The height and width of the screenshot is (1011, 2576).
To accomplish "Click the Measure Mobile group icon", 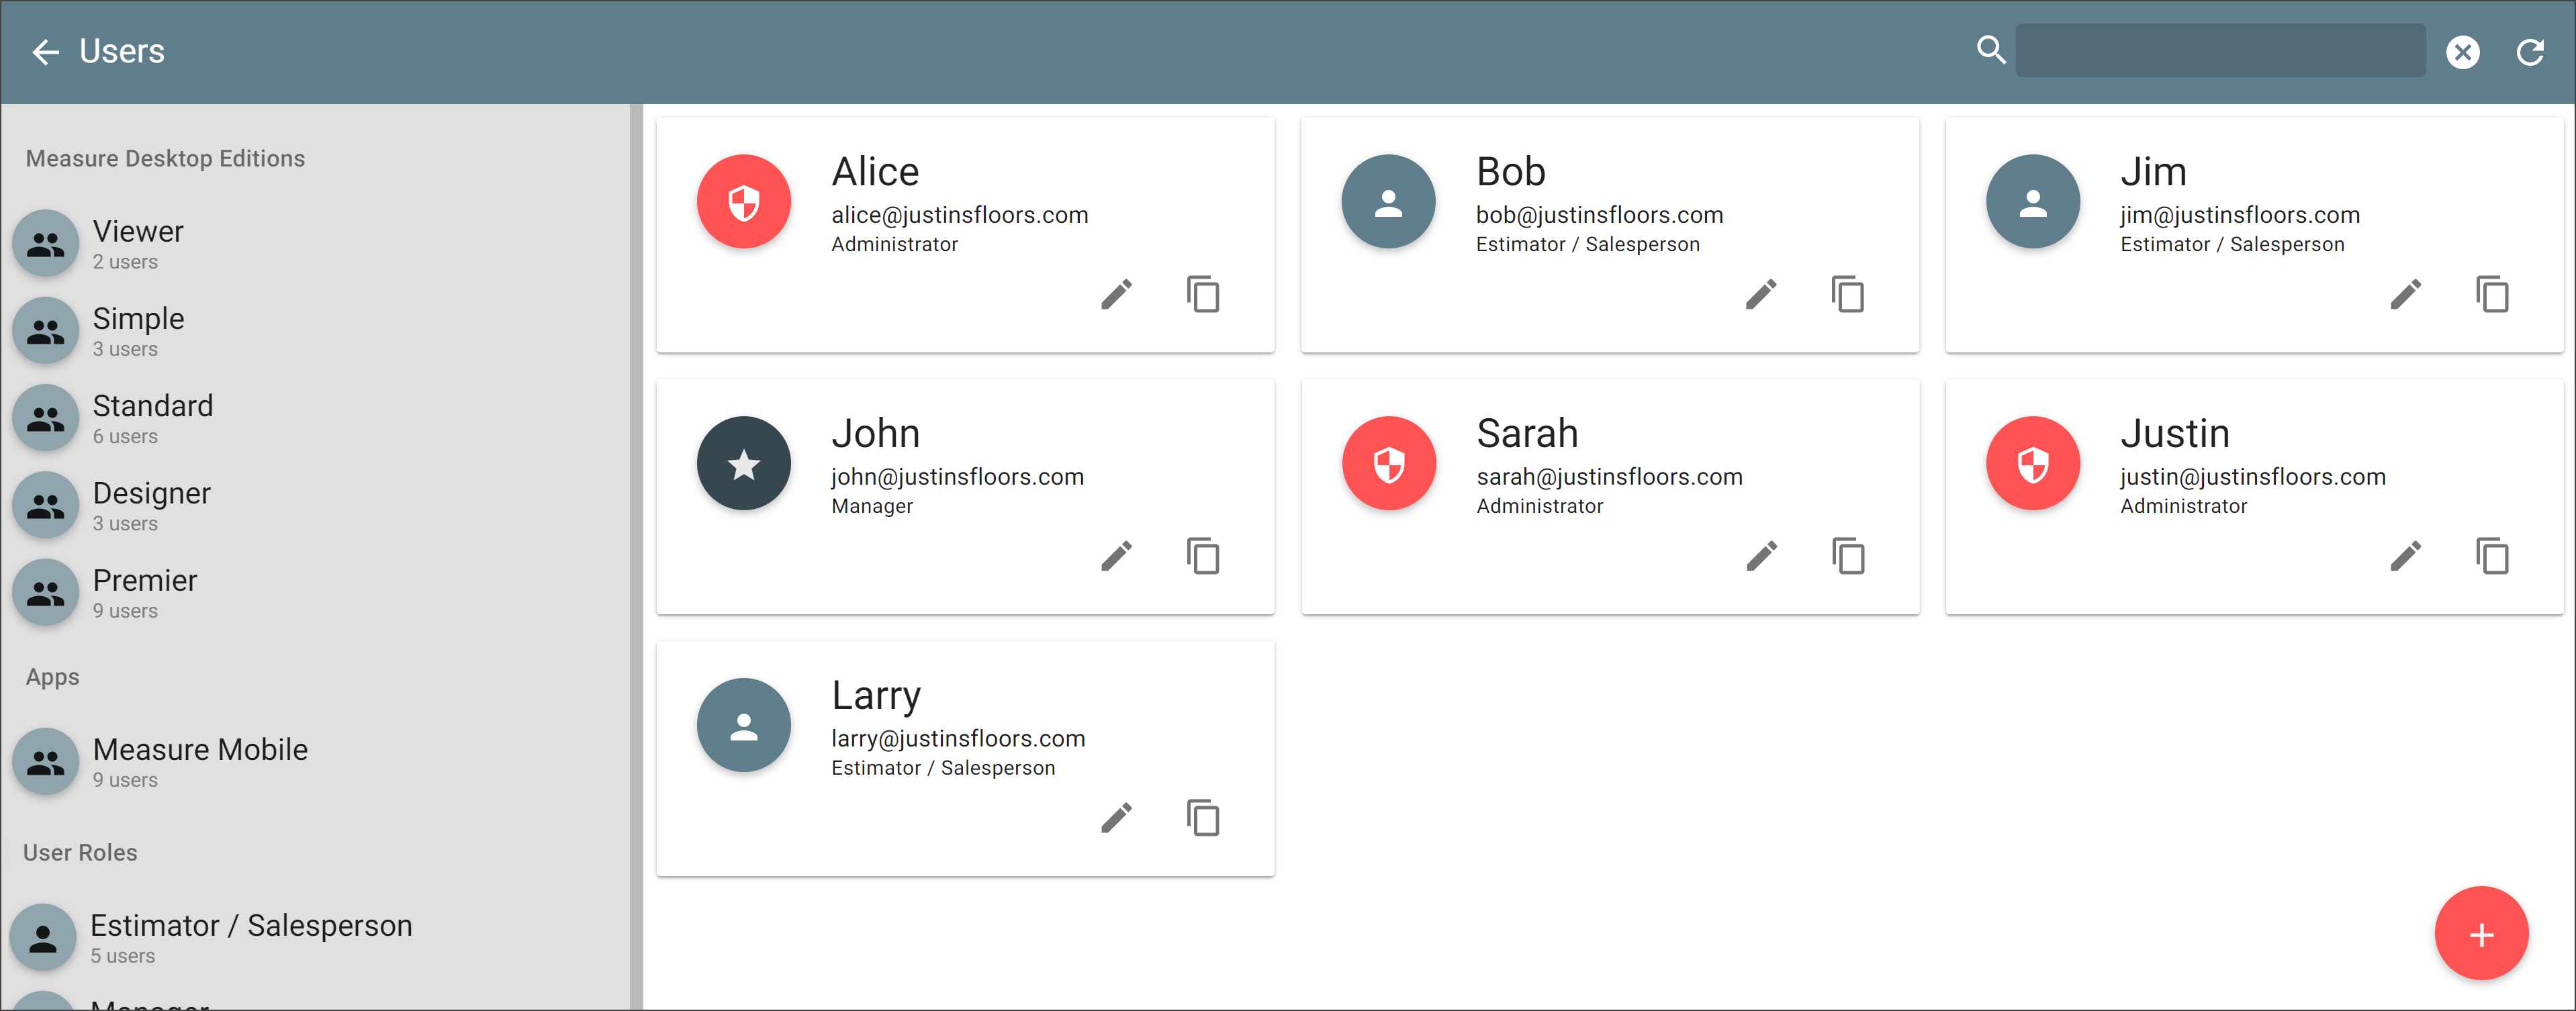I will pyautogui.click(x=45, y=762).
